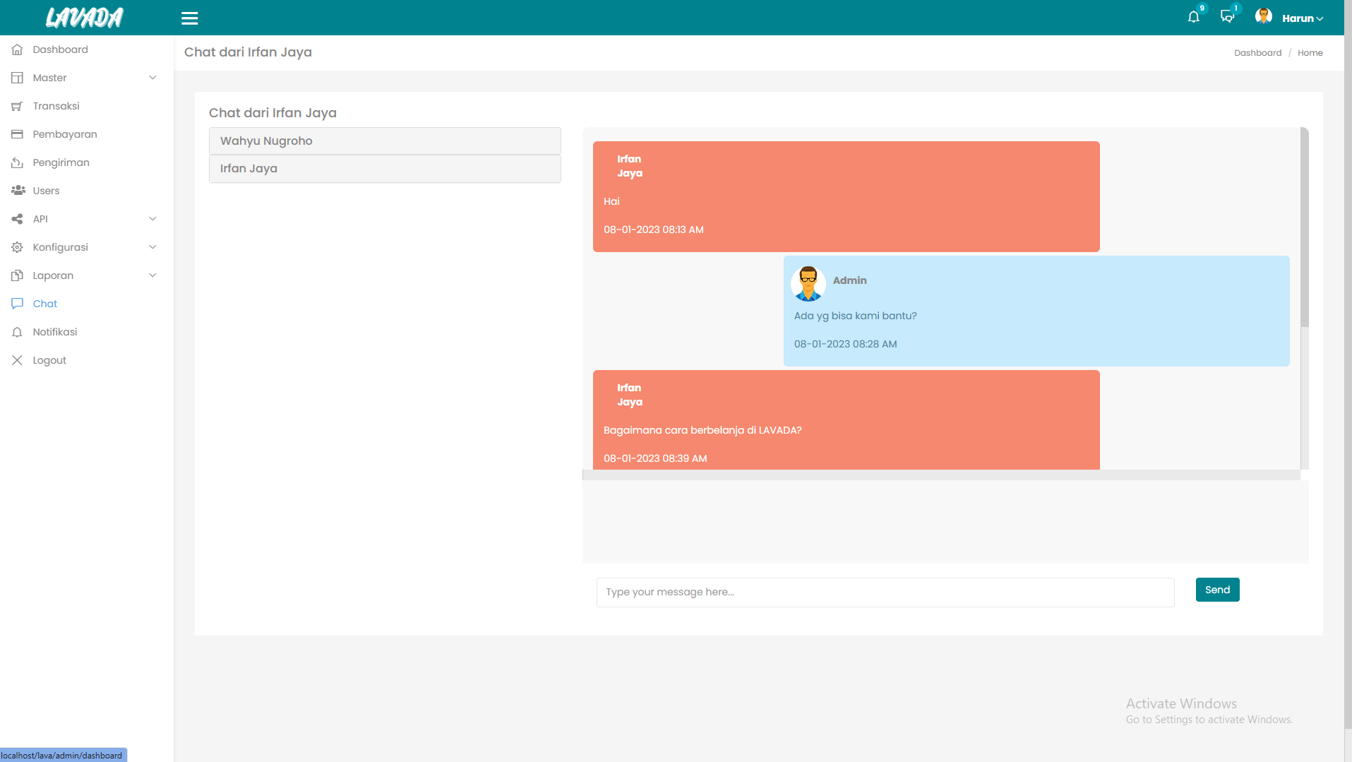Click 'Bagaimana cara berbelanja di LAVADA?' message
Viewport: 1352px width, 762px height.
tap(702, 430)
